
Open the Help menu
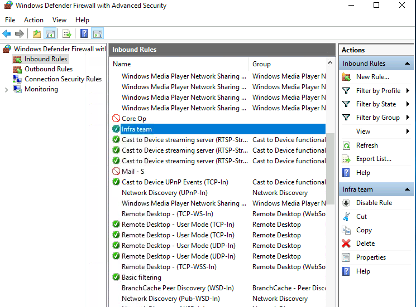pos(82,20)
